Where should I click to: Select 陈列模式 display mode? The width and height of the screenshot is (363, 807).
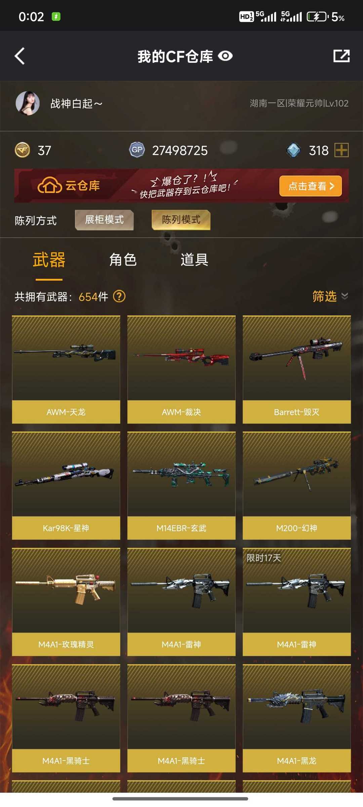pos(181,220)
